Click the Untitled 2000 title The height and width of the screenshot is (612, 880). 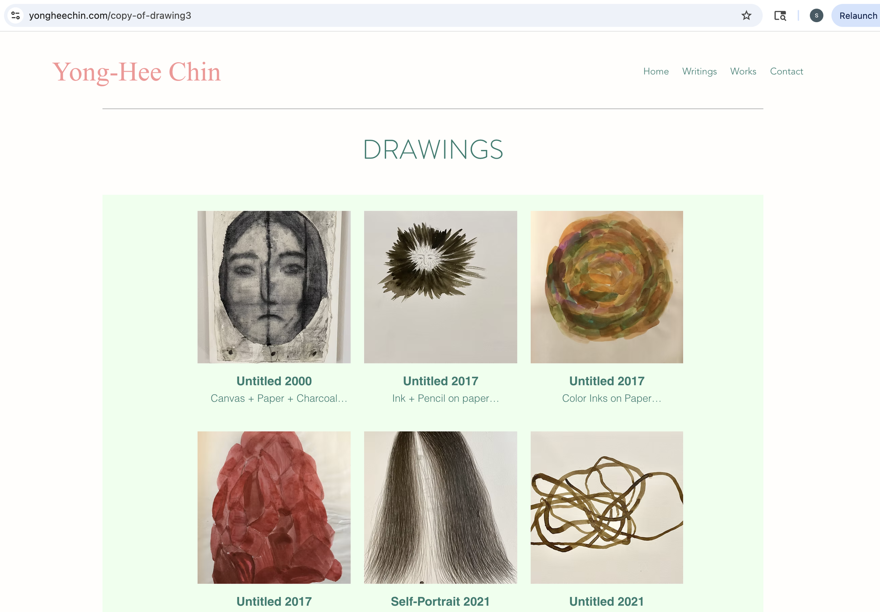[274, 381]
